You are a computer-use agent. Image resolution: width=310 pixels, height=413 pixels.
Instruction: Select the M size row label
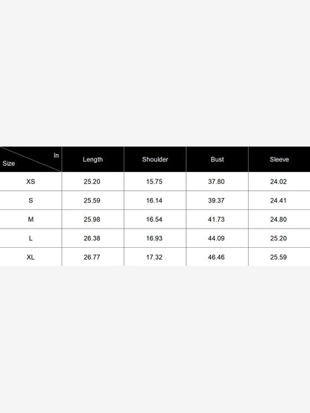(x=31, y=220)
